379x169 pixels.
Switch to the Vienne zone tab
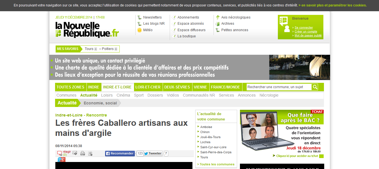[200, 87]
